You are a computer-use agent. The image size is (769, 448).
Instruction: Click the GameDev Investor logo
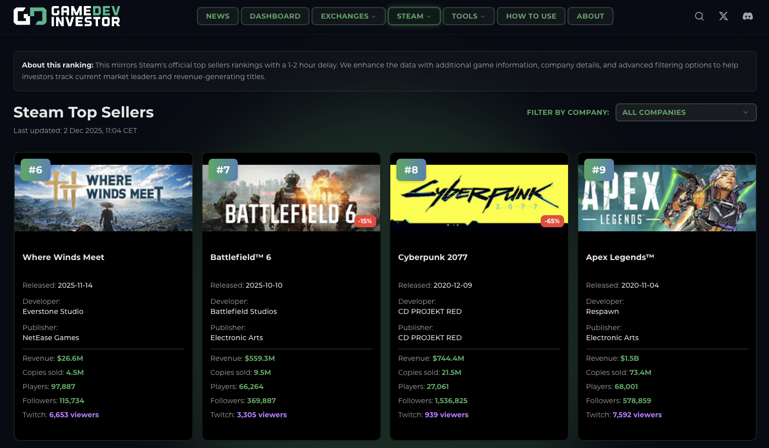[x=66, y=16]
